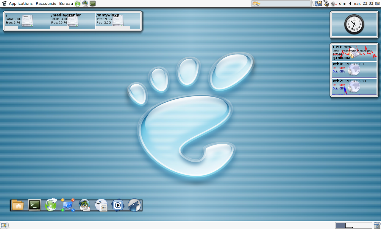Screen dimensions: 381x229
Task: Open the Bureau menu
Action: coord(65,3)
